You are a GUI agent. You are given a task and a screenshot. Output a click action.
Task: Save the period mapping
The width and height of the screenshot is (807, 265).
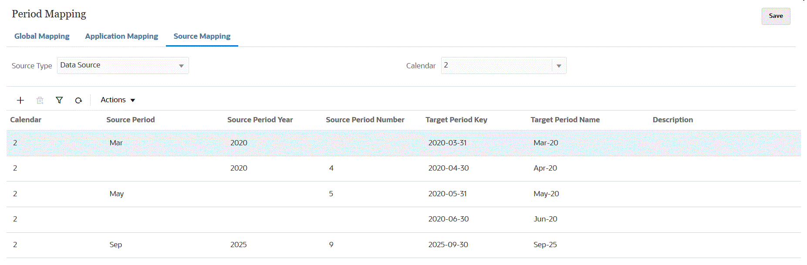(776, 16)
